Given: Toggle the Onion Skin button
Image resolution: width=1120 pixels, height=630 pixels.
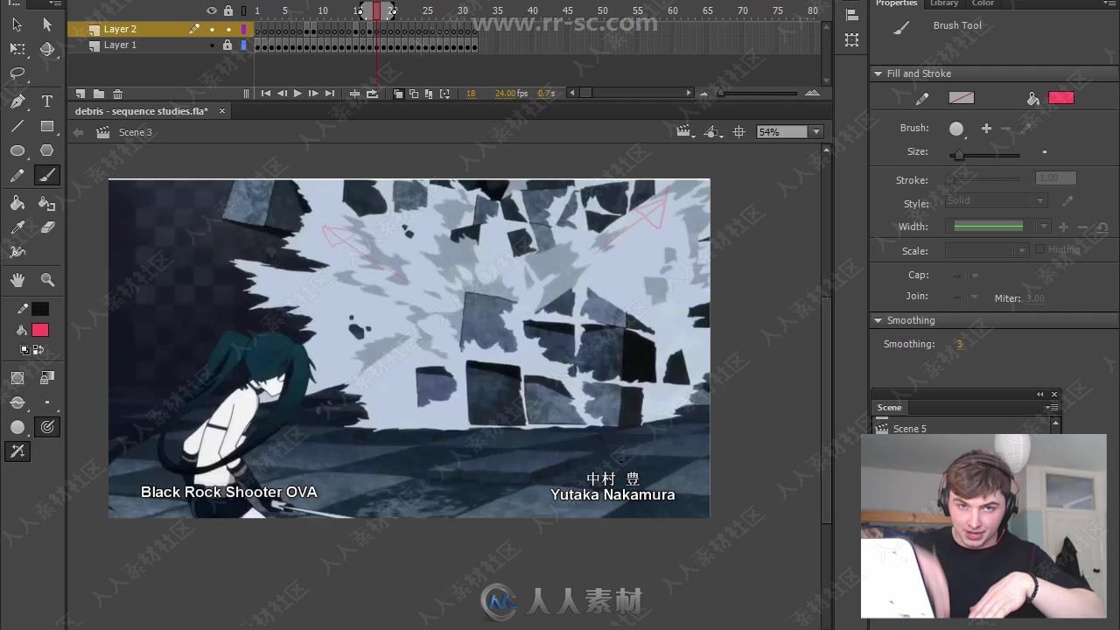Looking at the screenshot, I should [x=398, y=94].
